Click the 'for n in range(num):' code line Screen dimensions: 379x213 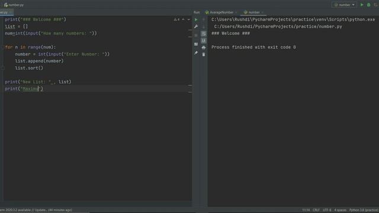pyautogui.click(x=30, y=47)
